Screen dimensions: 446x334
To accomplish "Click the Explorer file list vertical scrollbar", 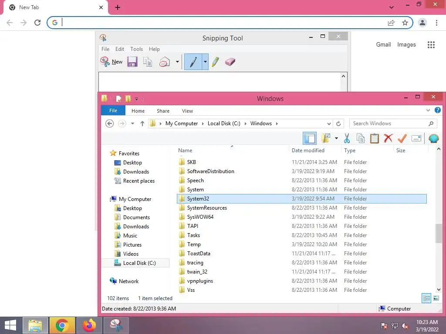I will pos(438,234).
